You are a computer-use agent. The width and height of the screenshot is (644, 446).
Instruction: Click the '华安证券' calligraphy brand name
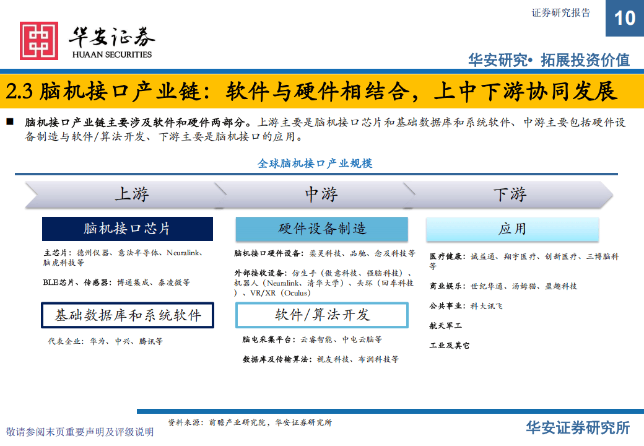[x=111, y=38]
